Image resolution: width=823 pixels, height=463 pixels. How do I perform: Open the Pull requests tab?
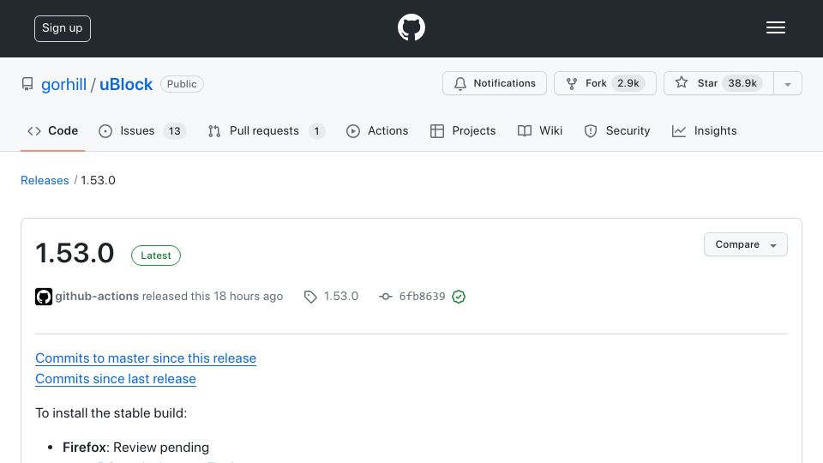click(266, 130)
